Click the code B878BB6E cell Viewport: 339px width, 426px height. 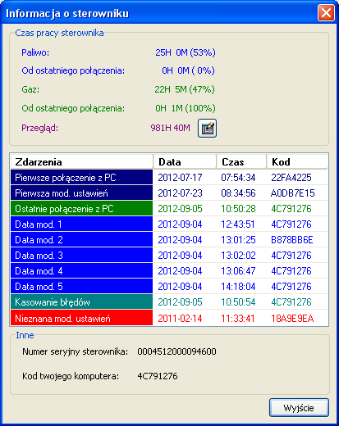292,240
